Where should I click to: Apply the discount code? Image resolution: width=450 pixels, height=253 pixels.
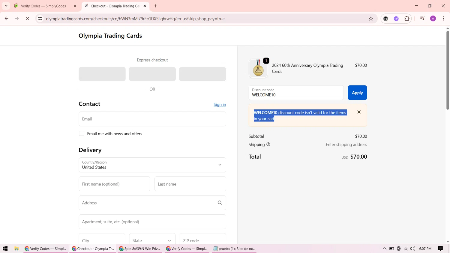click(357, 93)
